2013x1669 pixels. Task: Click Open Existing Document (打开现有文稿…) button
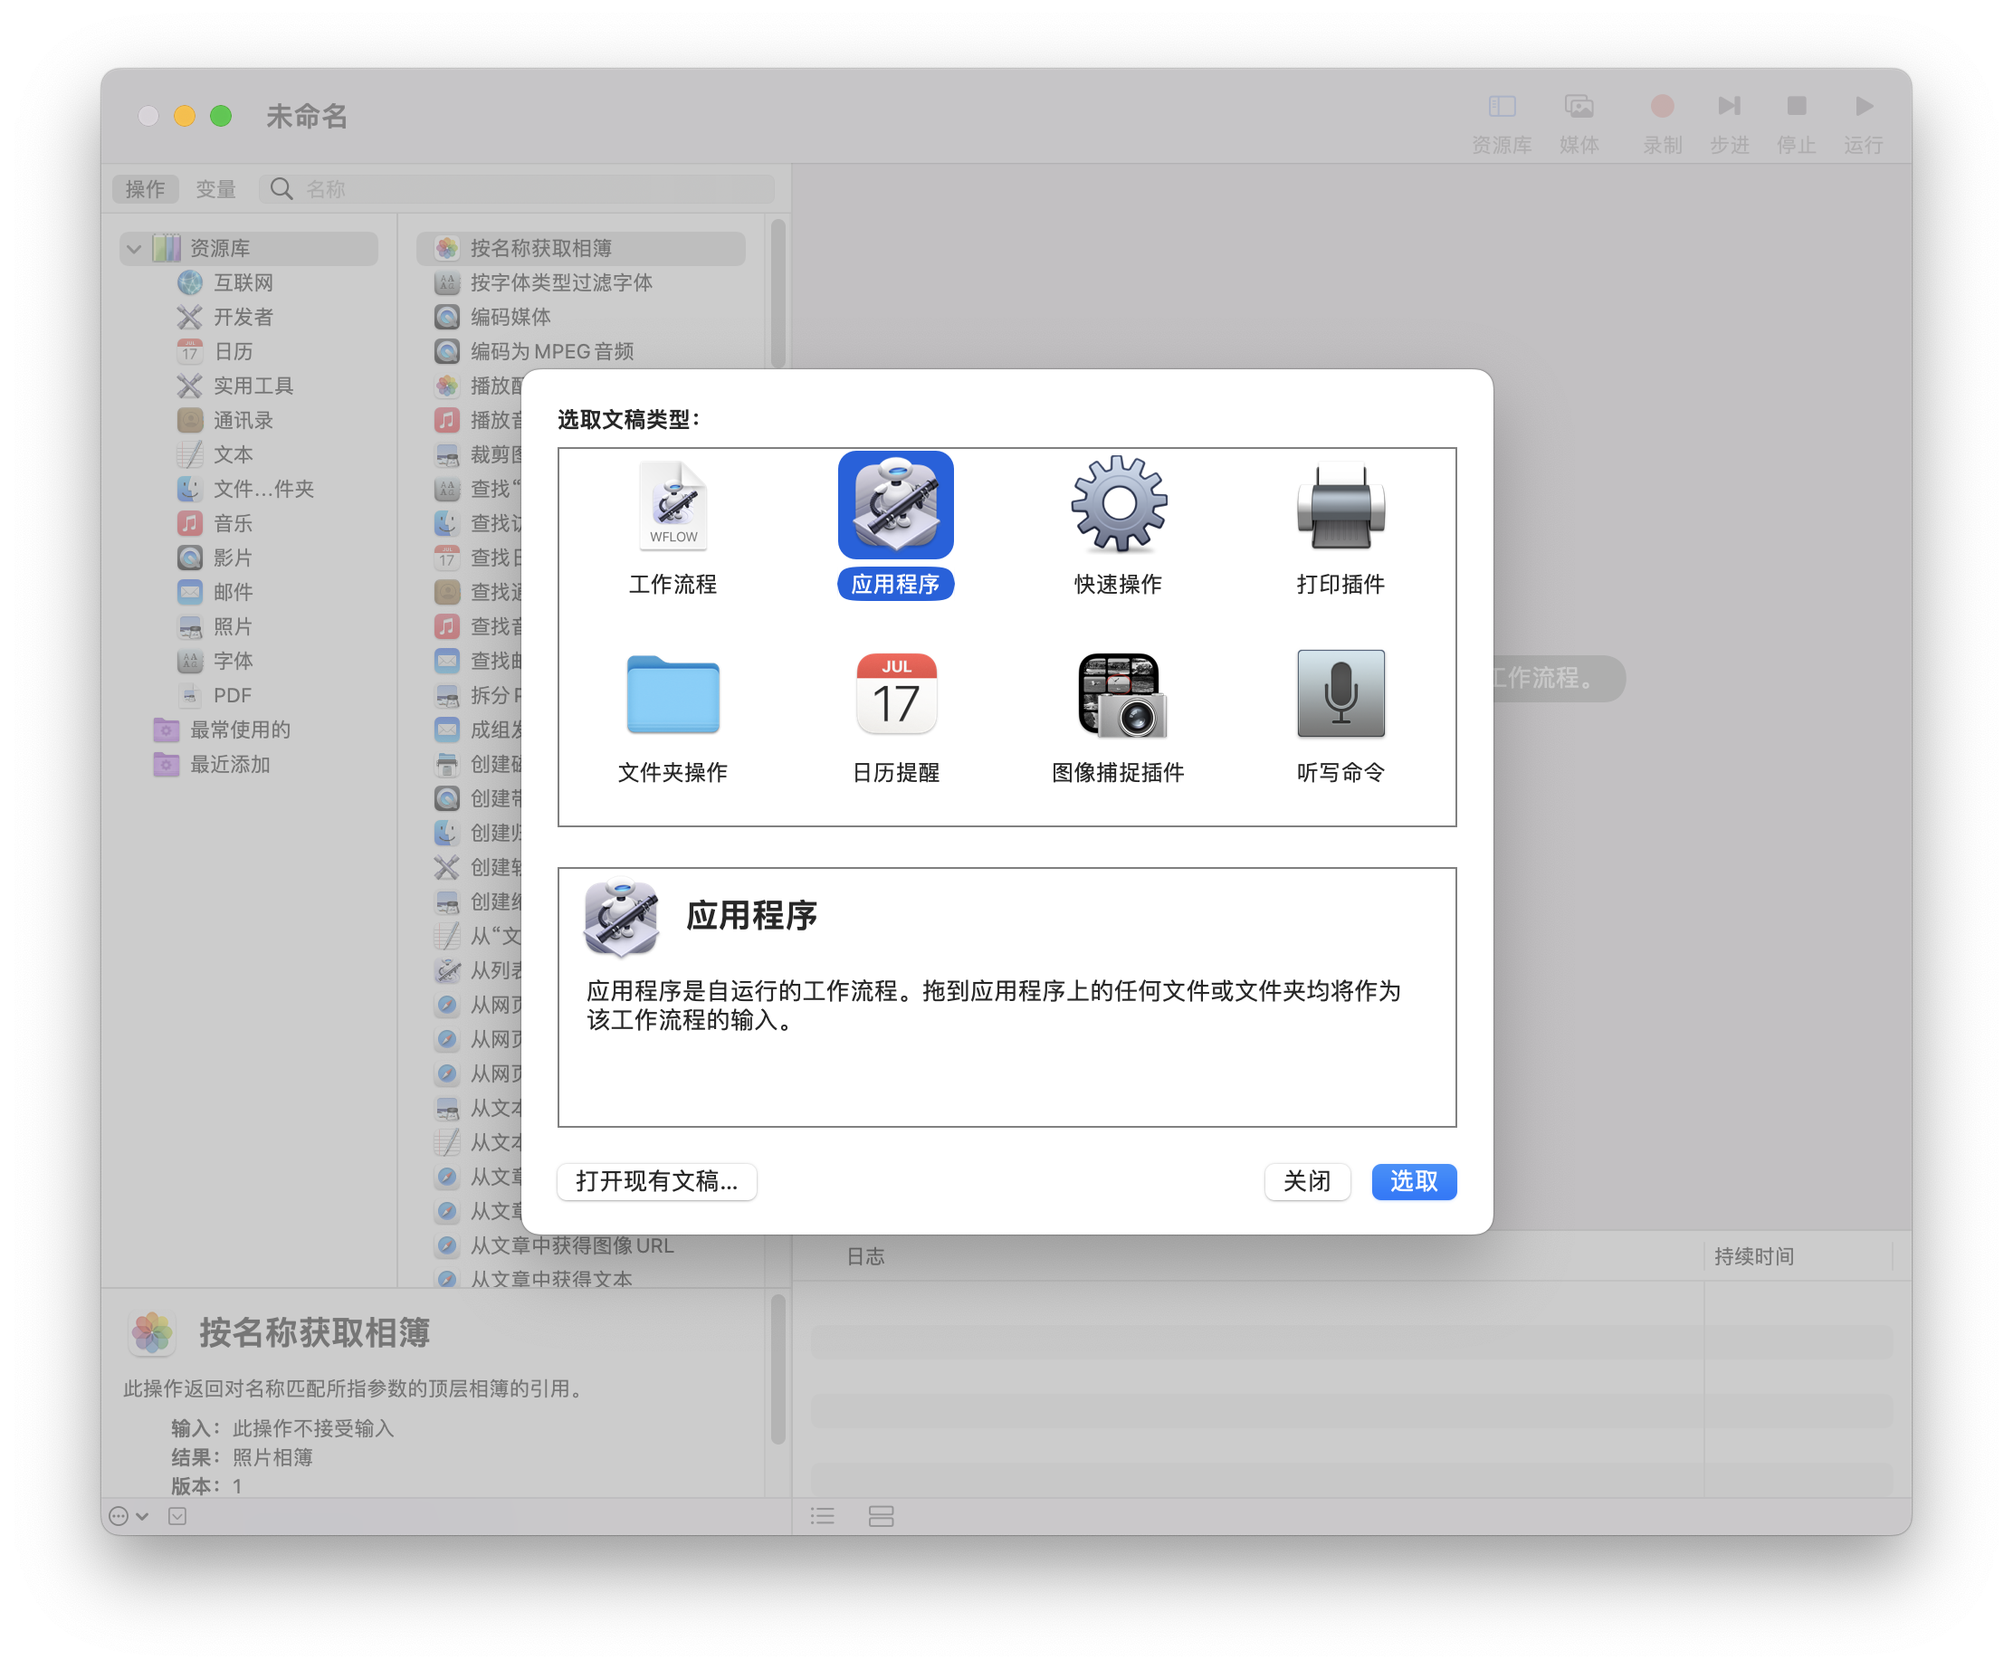[x=656, y=1181]
